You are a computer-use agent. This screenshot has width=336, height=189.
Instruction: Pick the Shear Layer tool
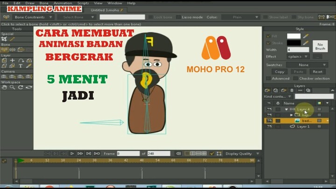click(x=4, y=66)
